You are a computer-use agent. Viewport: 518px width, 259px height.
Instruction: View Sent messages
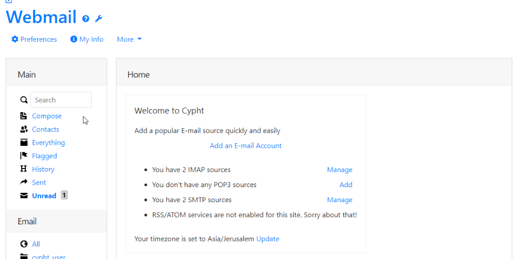[x=39, y=182]
